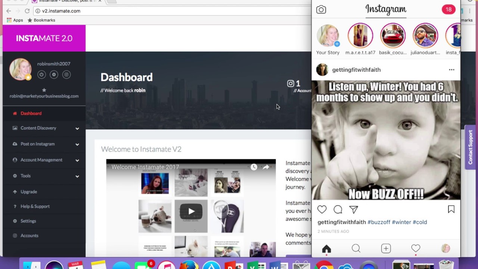Click Instagram icon under robinsmith2007 username
The width and height of the screenshot is (478, 269).
click(66, 75)
